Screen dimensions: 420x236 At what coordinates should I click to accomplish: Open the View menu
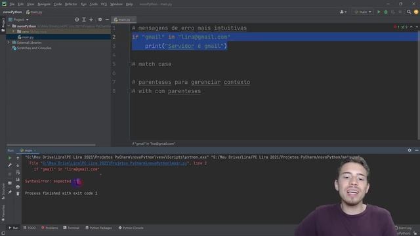(30, 5)
